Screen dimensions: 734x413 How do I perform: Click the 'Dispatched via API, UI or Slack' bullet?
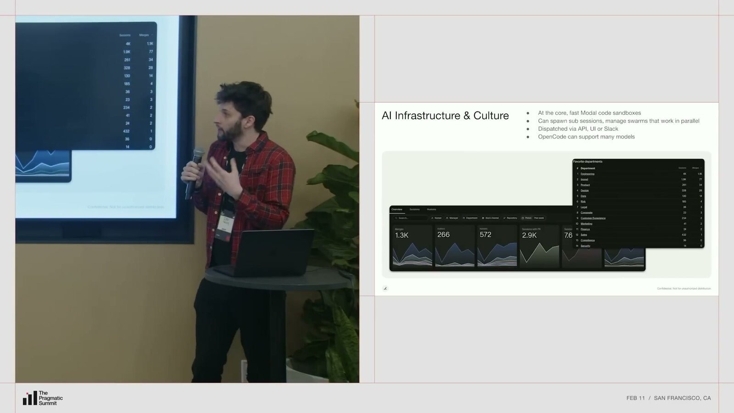point(578,129)
